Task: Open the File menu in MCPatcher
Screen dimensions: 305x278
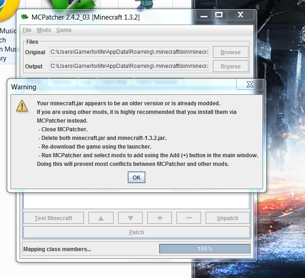Action: coord(27,30)
